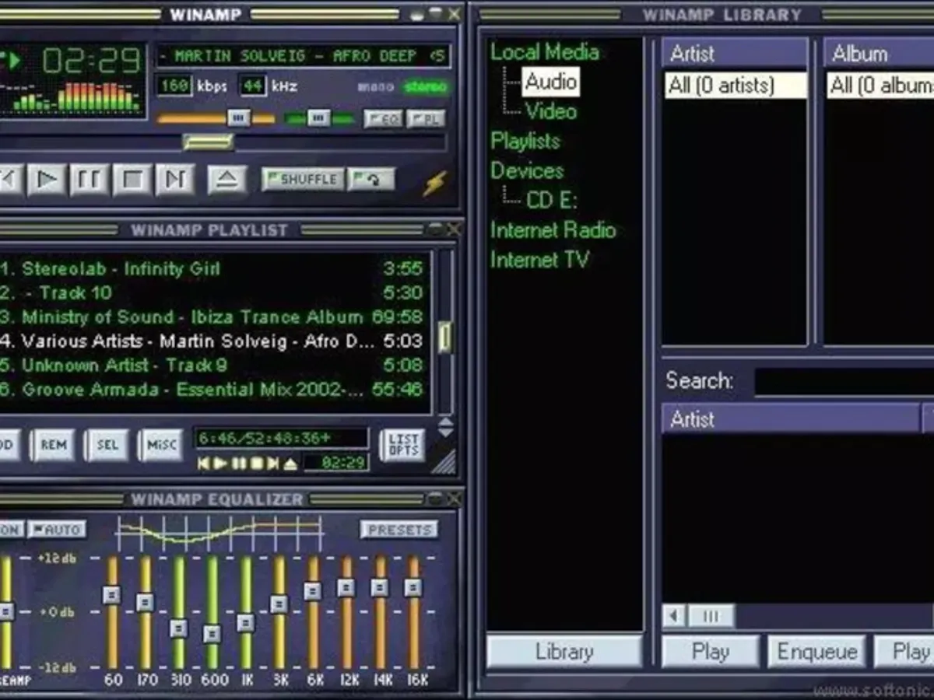Open the REM remove menu
Viewport: 934px width, 700px height.
point(53,445)
